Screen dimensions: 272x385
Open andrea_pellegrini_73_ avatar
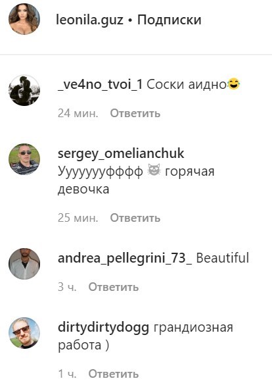tap(24, 264)
